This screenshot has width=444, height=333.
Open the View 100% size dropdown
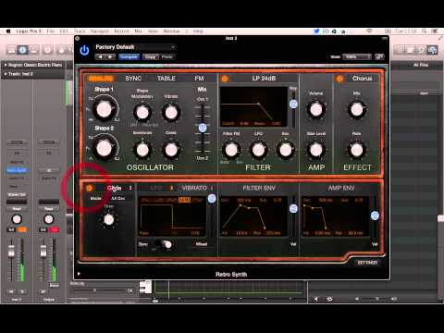click(357, 56)
